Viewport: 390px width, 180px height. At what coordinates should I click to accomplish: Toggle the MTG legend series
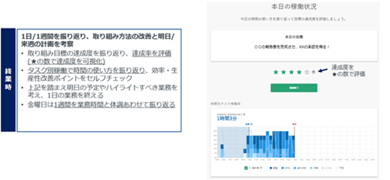[x=286, y=168]
